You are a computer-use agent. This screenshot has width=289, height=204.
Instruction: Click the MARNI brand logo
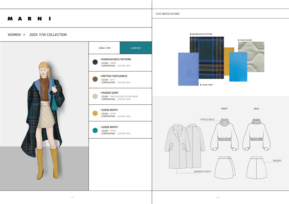click(x=29, y=19)
